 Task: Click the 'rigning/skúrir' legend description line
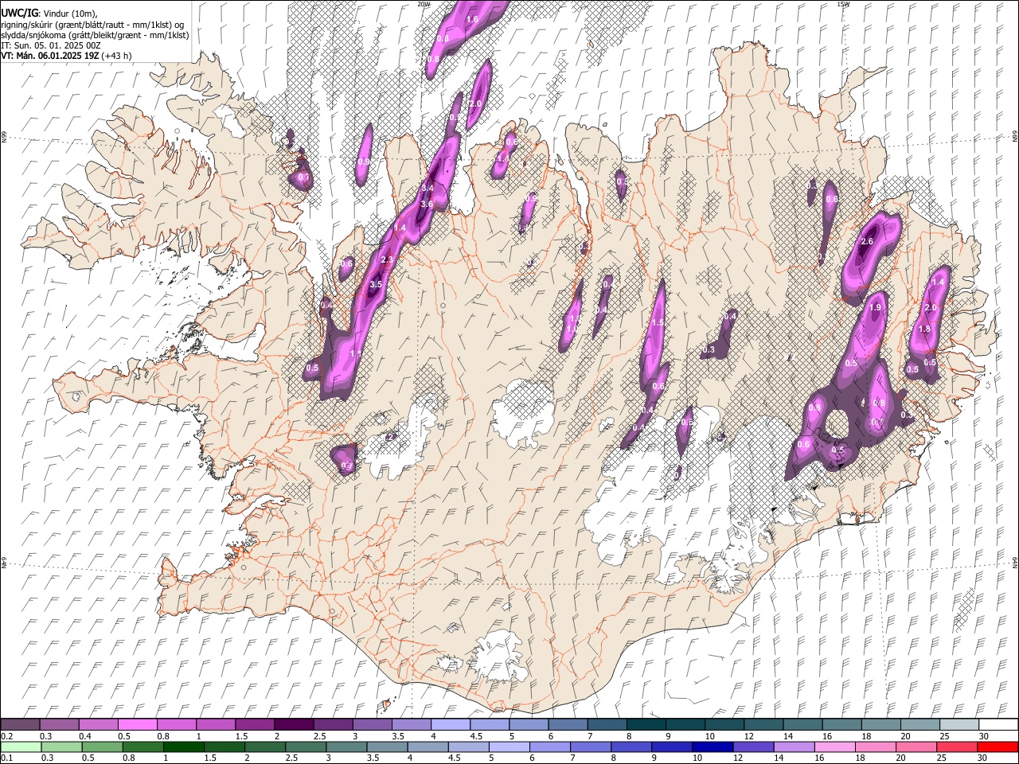coord(92,24)
